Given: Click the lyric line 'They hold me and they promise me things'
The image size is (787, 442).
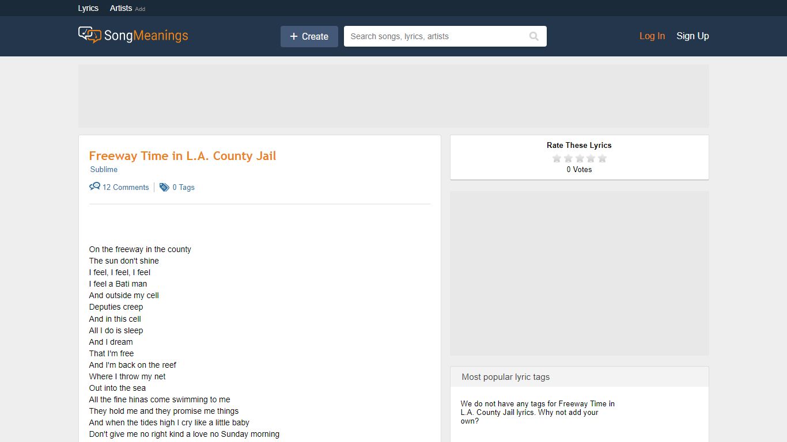Looking at the screenshot, I should click(164, 411).
